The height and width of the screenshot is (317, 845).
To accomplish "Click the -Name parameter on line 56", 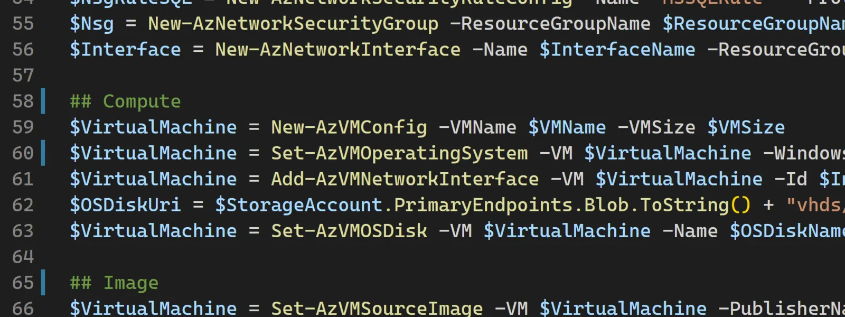I will tap(500, 50).
